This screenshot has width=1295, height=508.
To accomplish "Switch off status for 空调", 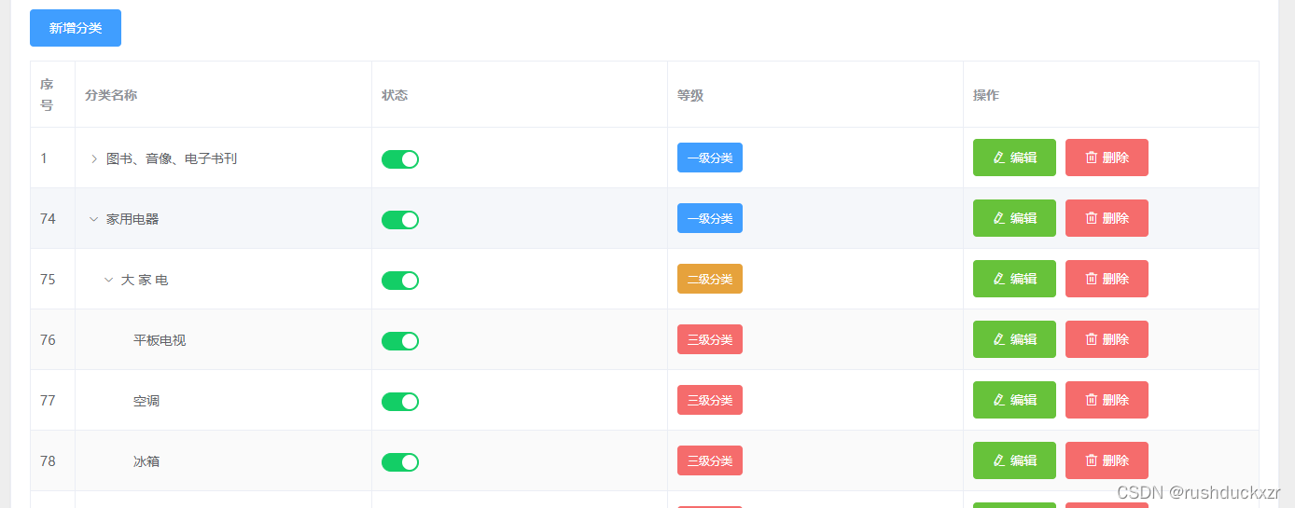I will [400, 402].
